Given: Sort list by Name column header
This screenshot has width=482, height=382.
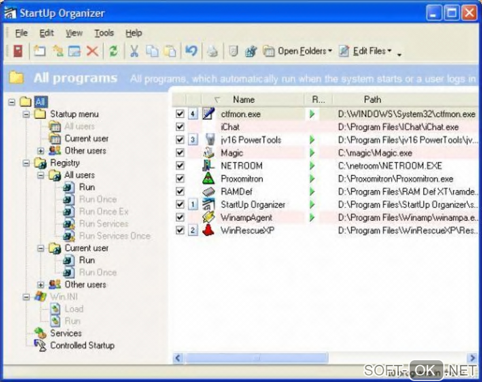Looking at the screenshot, I should click(253, 100).
